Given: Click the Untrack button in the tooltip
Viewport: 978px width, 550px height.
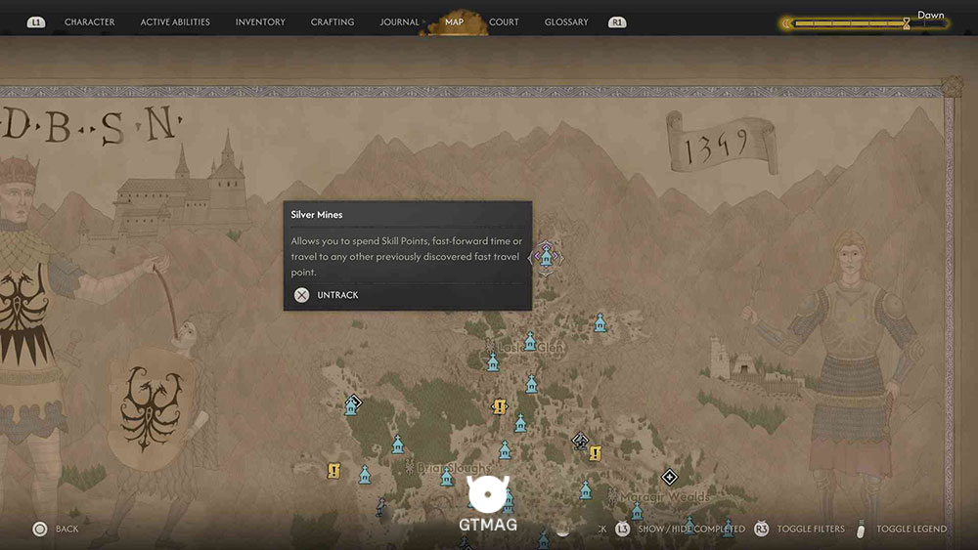Looking at the screenshot, I should (337, 295).
